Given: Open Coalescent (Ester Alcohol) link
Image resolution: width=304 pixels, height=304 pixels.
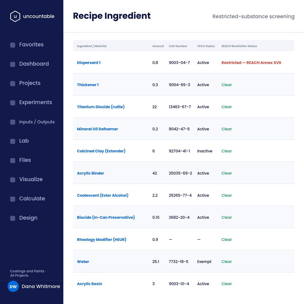Looking at the screenshot, I should tap(103, 195).
